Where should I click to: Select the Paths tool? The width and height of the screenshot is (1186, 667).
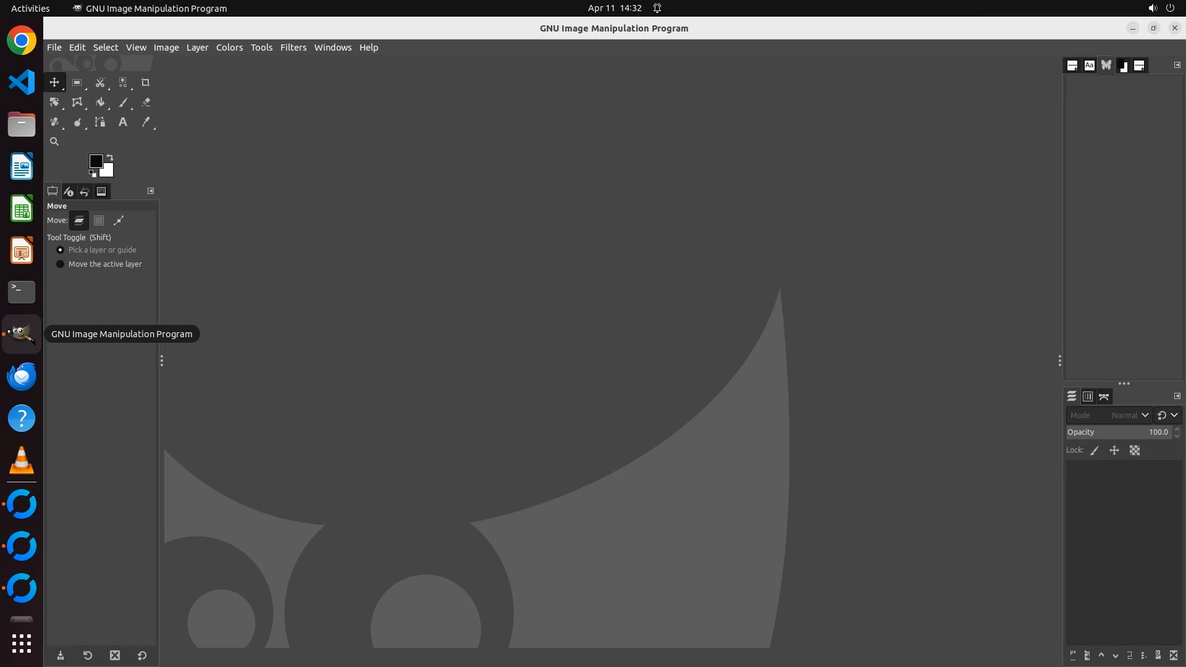[100, 122]
